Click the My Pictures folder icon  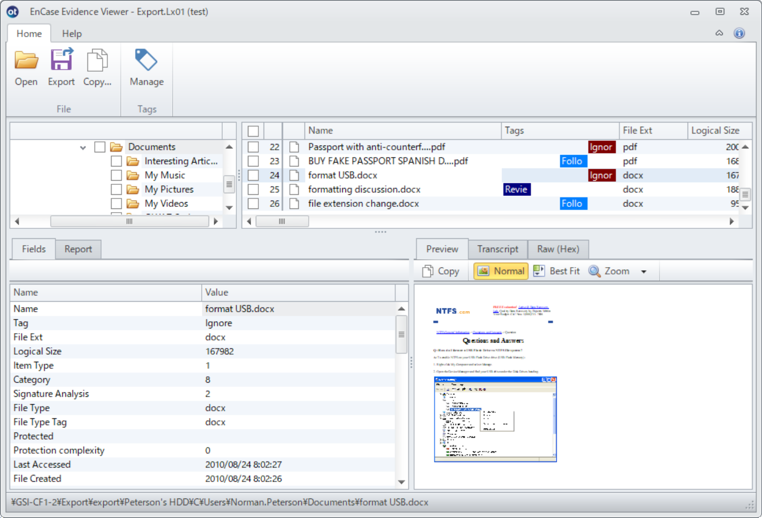133,189
